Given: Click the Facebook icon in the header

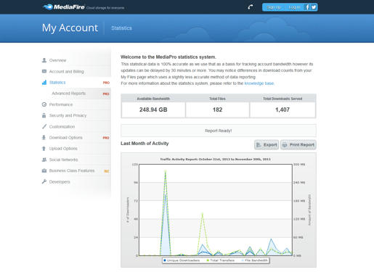Looking at the screenshot, I should coord(307,7).
